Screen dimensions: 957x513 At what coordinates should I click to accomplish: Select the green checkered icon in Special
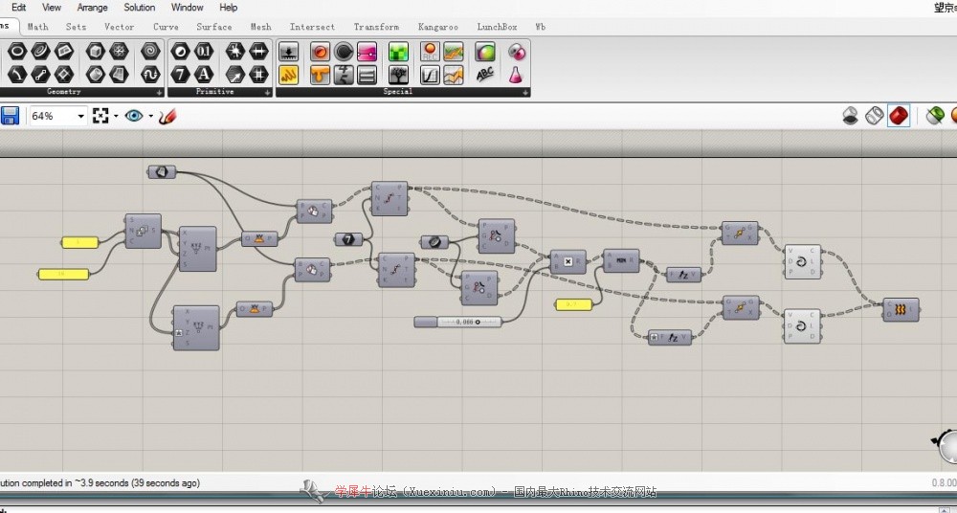[398, 52]
